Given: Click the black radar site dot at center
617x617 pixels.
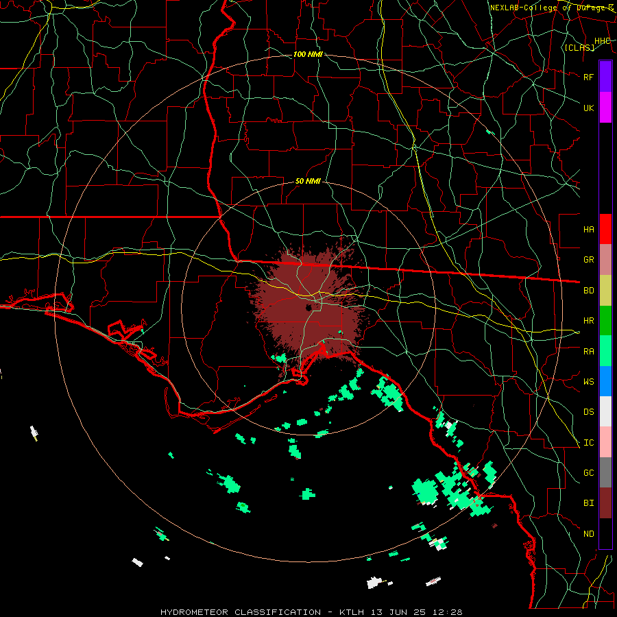Looking at the screenshot, I should pos(308,308).
